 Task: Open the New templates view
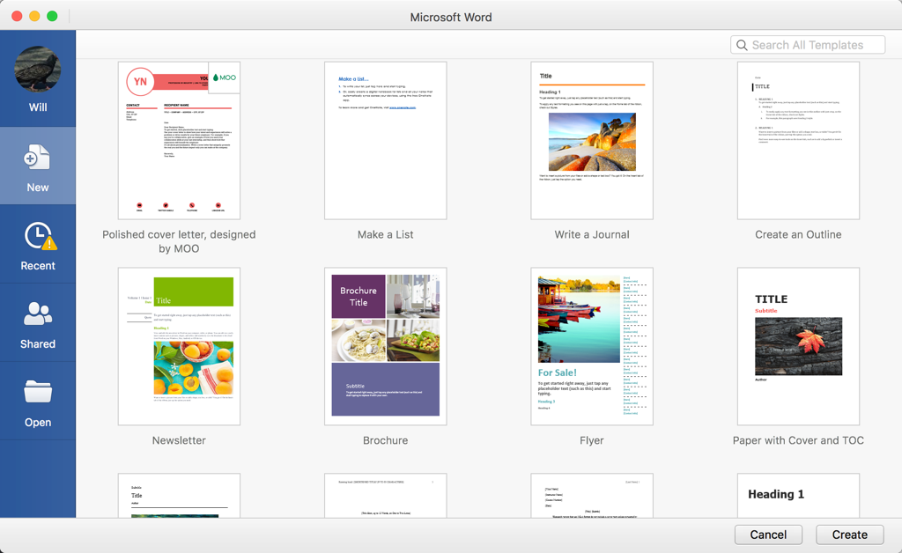pyautogui.click(x=38, y=166)
